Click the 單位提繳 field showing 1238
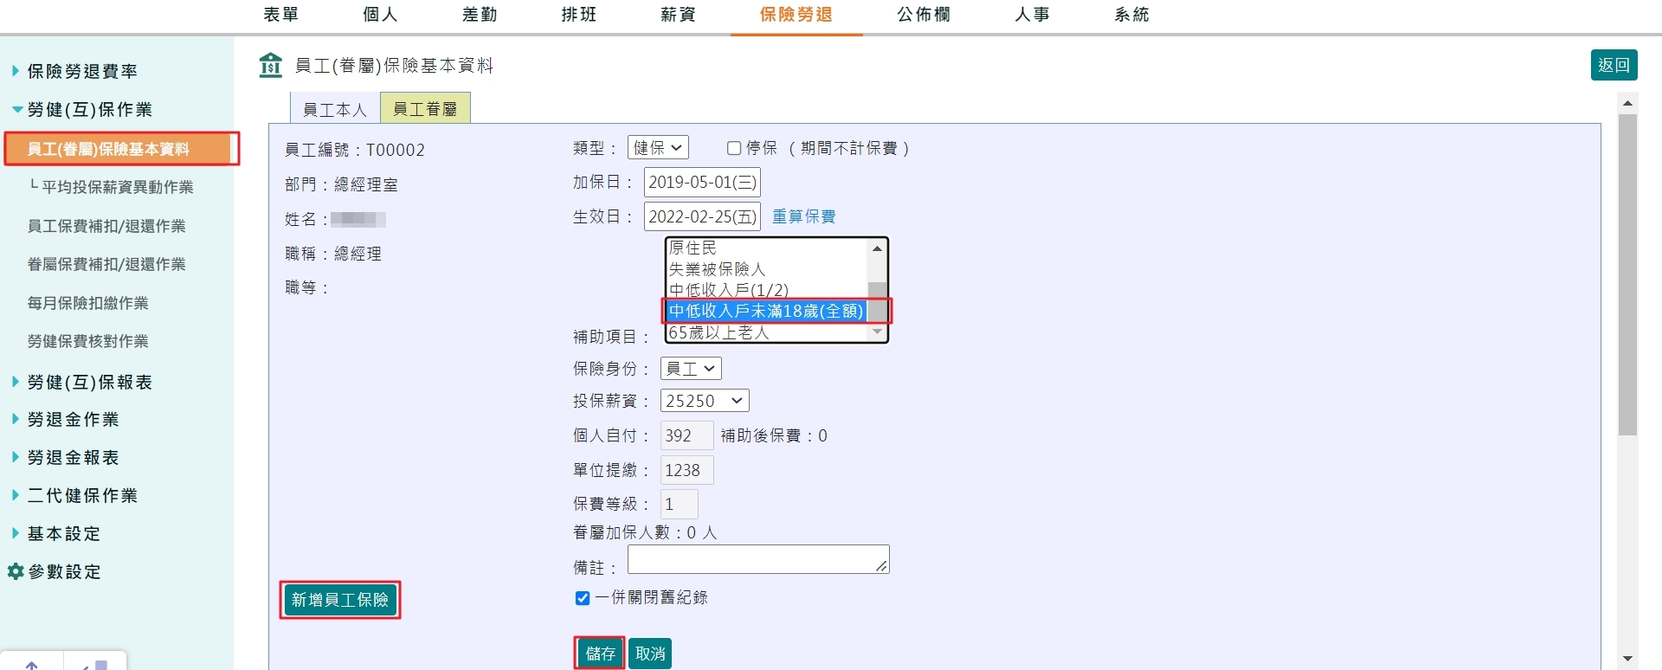1662x670 pixels. (687, 470)
